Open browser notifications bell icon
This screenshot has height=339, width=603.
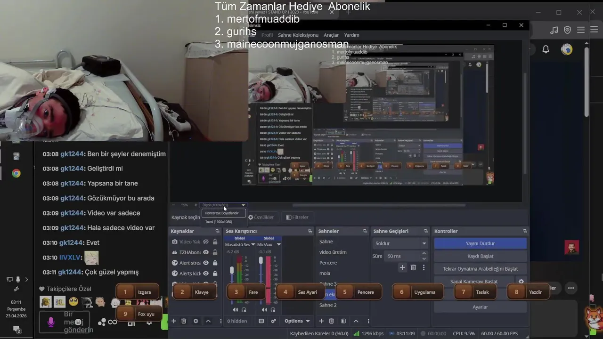[x=546, y=49]
